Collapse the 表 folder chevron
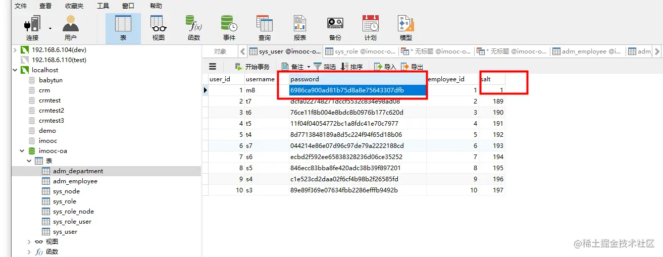This screenshot has height=257, width=663. coord(29,161)
